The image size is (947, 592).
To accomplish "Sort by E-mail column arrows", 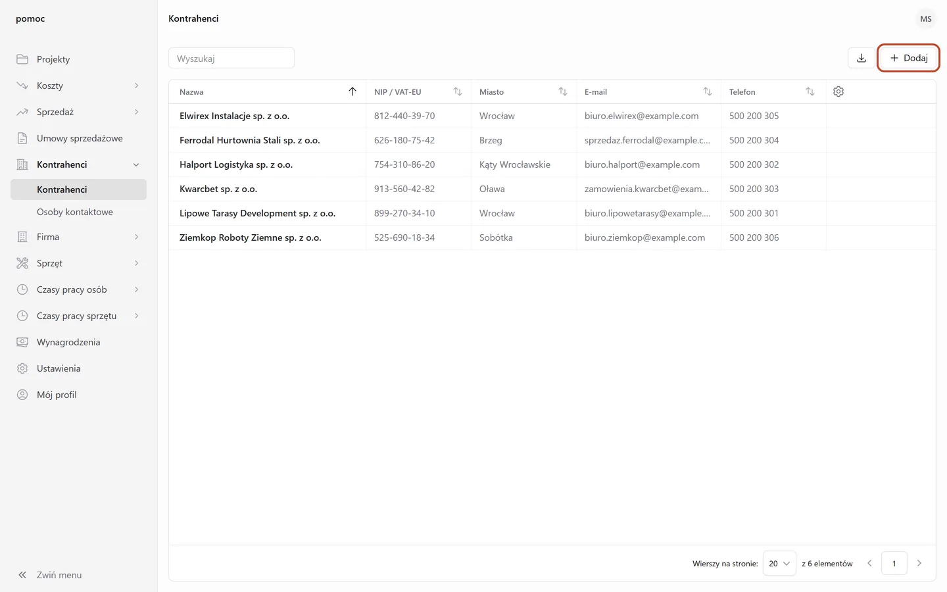I will click(x=708, y=91).
